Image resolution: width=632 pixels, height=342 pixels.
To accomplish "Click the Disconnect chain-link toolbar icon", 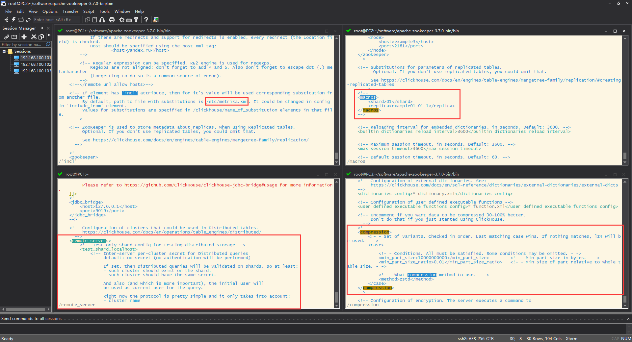I will tap(28, 20).
